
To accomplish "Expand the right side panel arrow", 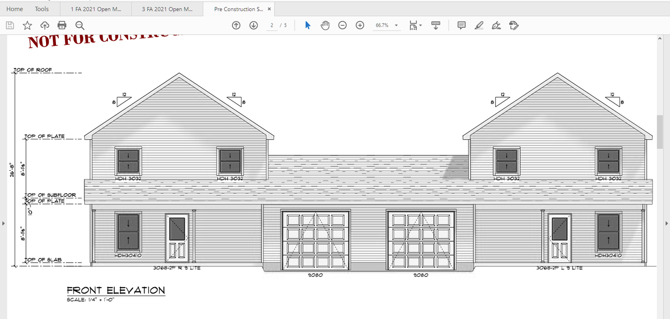I will (666, 223).
